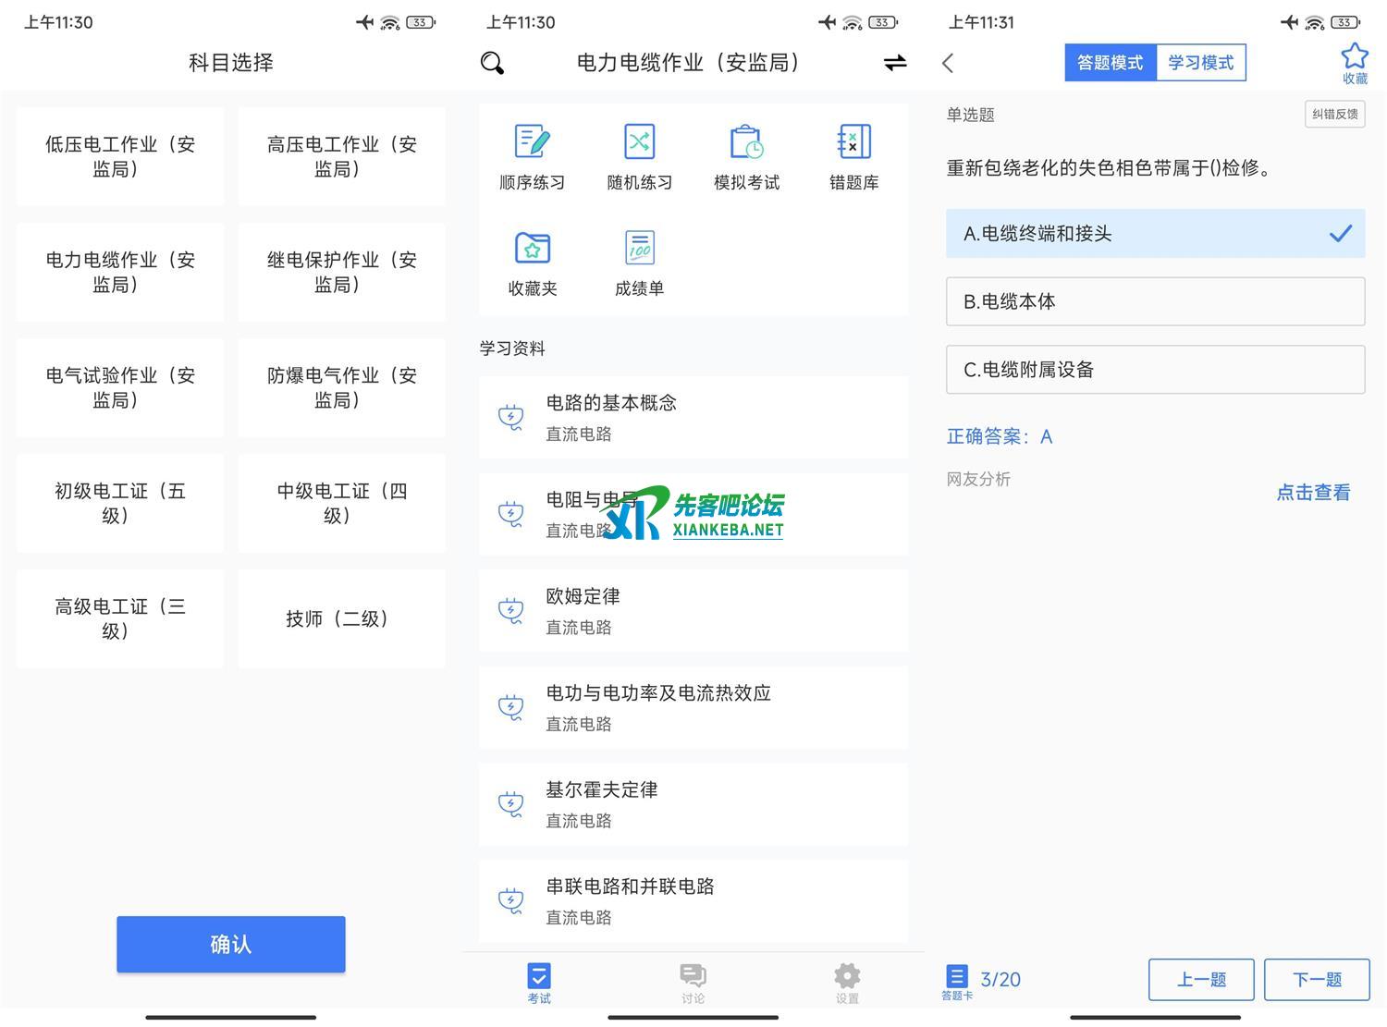Star this question with 收藏 icon
This screenshot has width=1387, height=1027.
tap(1355, 63)
